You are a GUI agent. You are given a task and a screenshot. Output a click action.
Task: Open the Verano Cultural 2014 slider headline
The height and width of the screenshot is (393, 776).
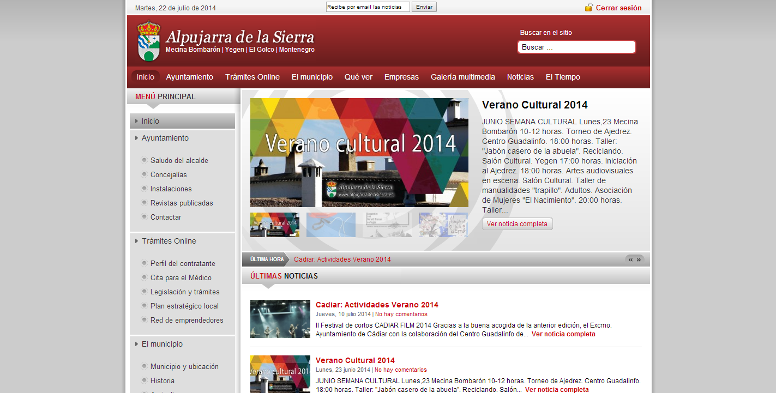pos(535,105)
